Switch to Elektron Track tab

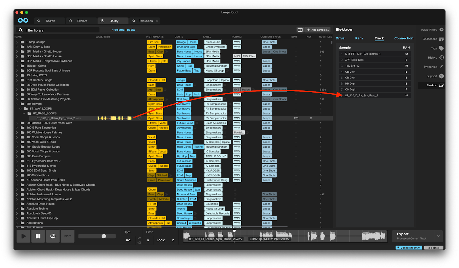tap(379, 38)
